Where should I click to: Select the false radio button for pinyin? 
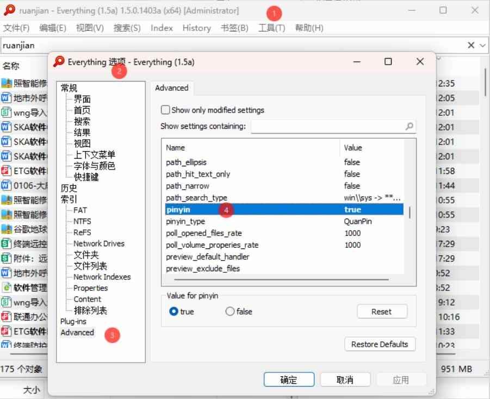point(230,311)
